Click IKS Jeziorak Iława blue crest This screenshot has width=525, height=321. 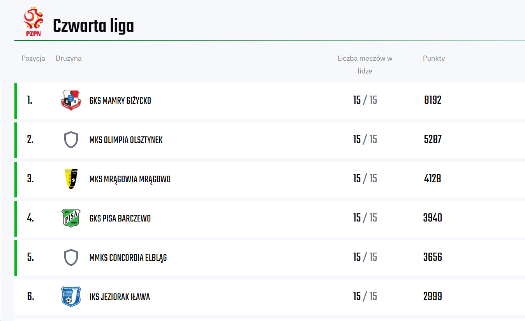[x=71, y=297]
